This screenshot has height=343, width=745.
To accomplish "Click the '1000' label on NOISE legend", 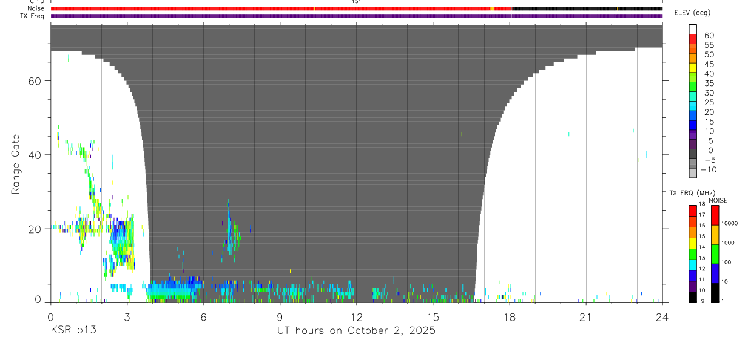I will 728,243.
